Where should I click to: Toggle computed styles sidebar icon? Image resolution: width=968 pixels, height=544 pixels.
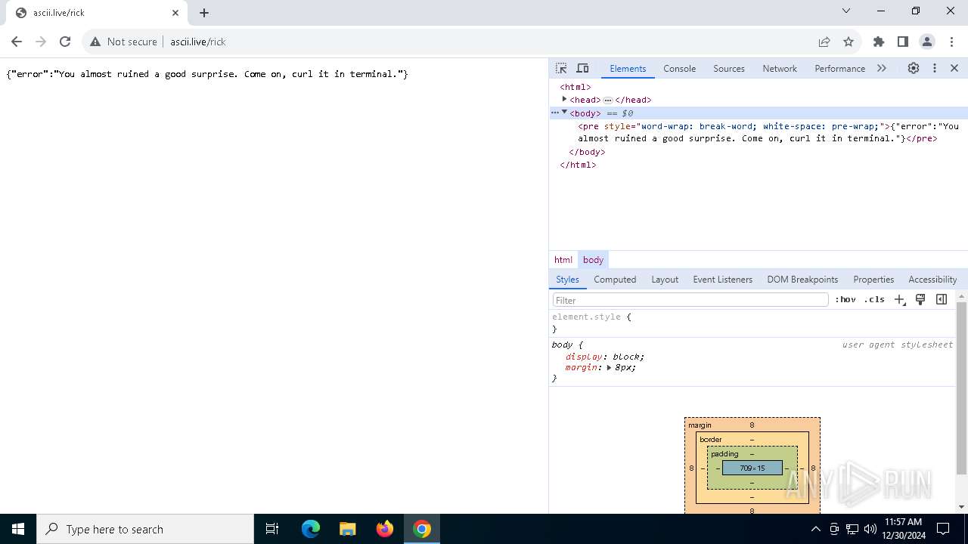point(942,299)
